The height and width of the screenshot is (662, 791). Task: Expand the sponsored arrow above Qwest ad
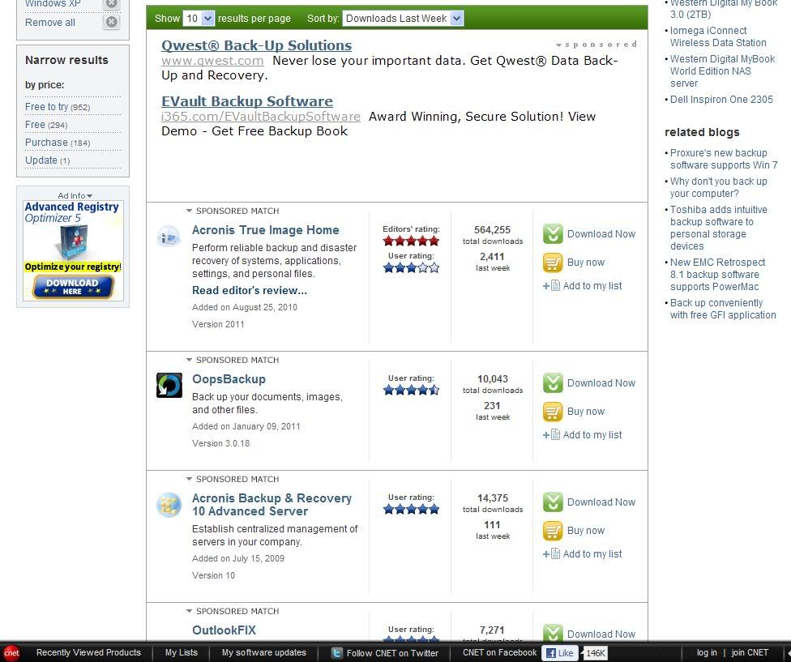[x=559, y=45]
